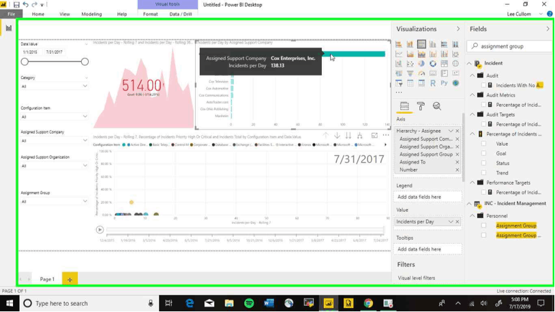Screen dimensions: 555x312
Task: Pick the Funnel visualization
Action: pyautogui.click(x=410, y=74)
